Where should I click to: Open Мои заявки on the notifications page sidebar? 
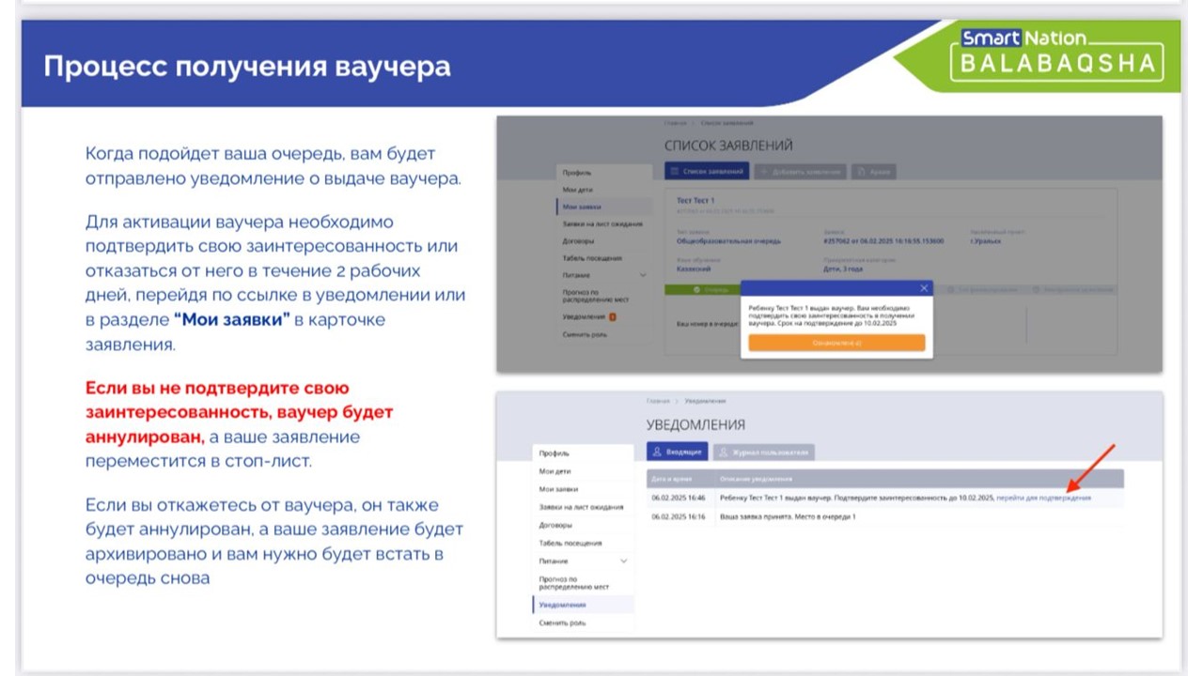click(558, 489)
